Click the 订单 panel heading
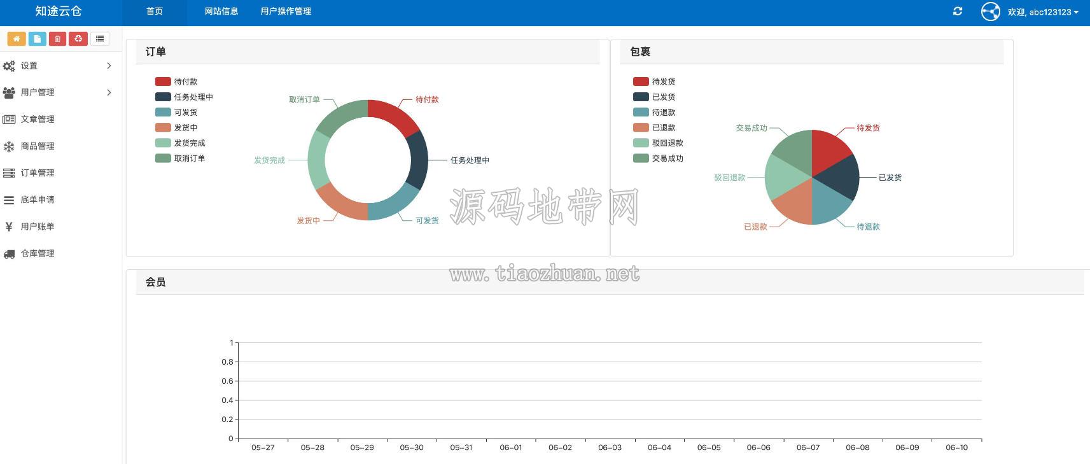The image size is (1090, 464). click(155, 52)
